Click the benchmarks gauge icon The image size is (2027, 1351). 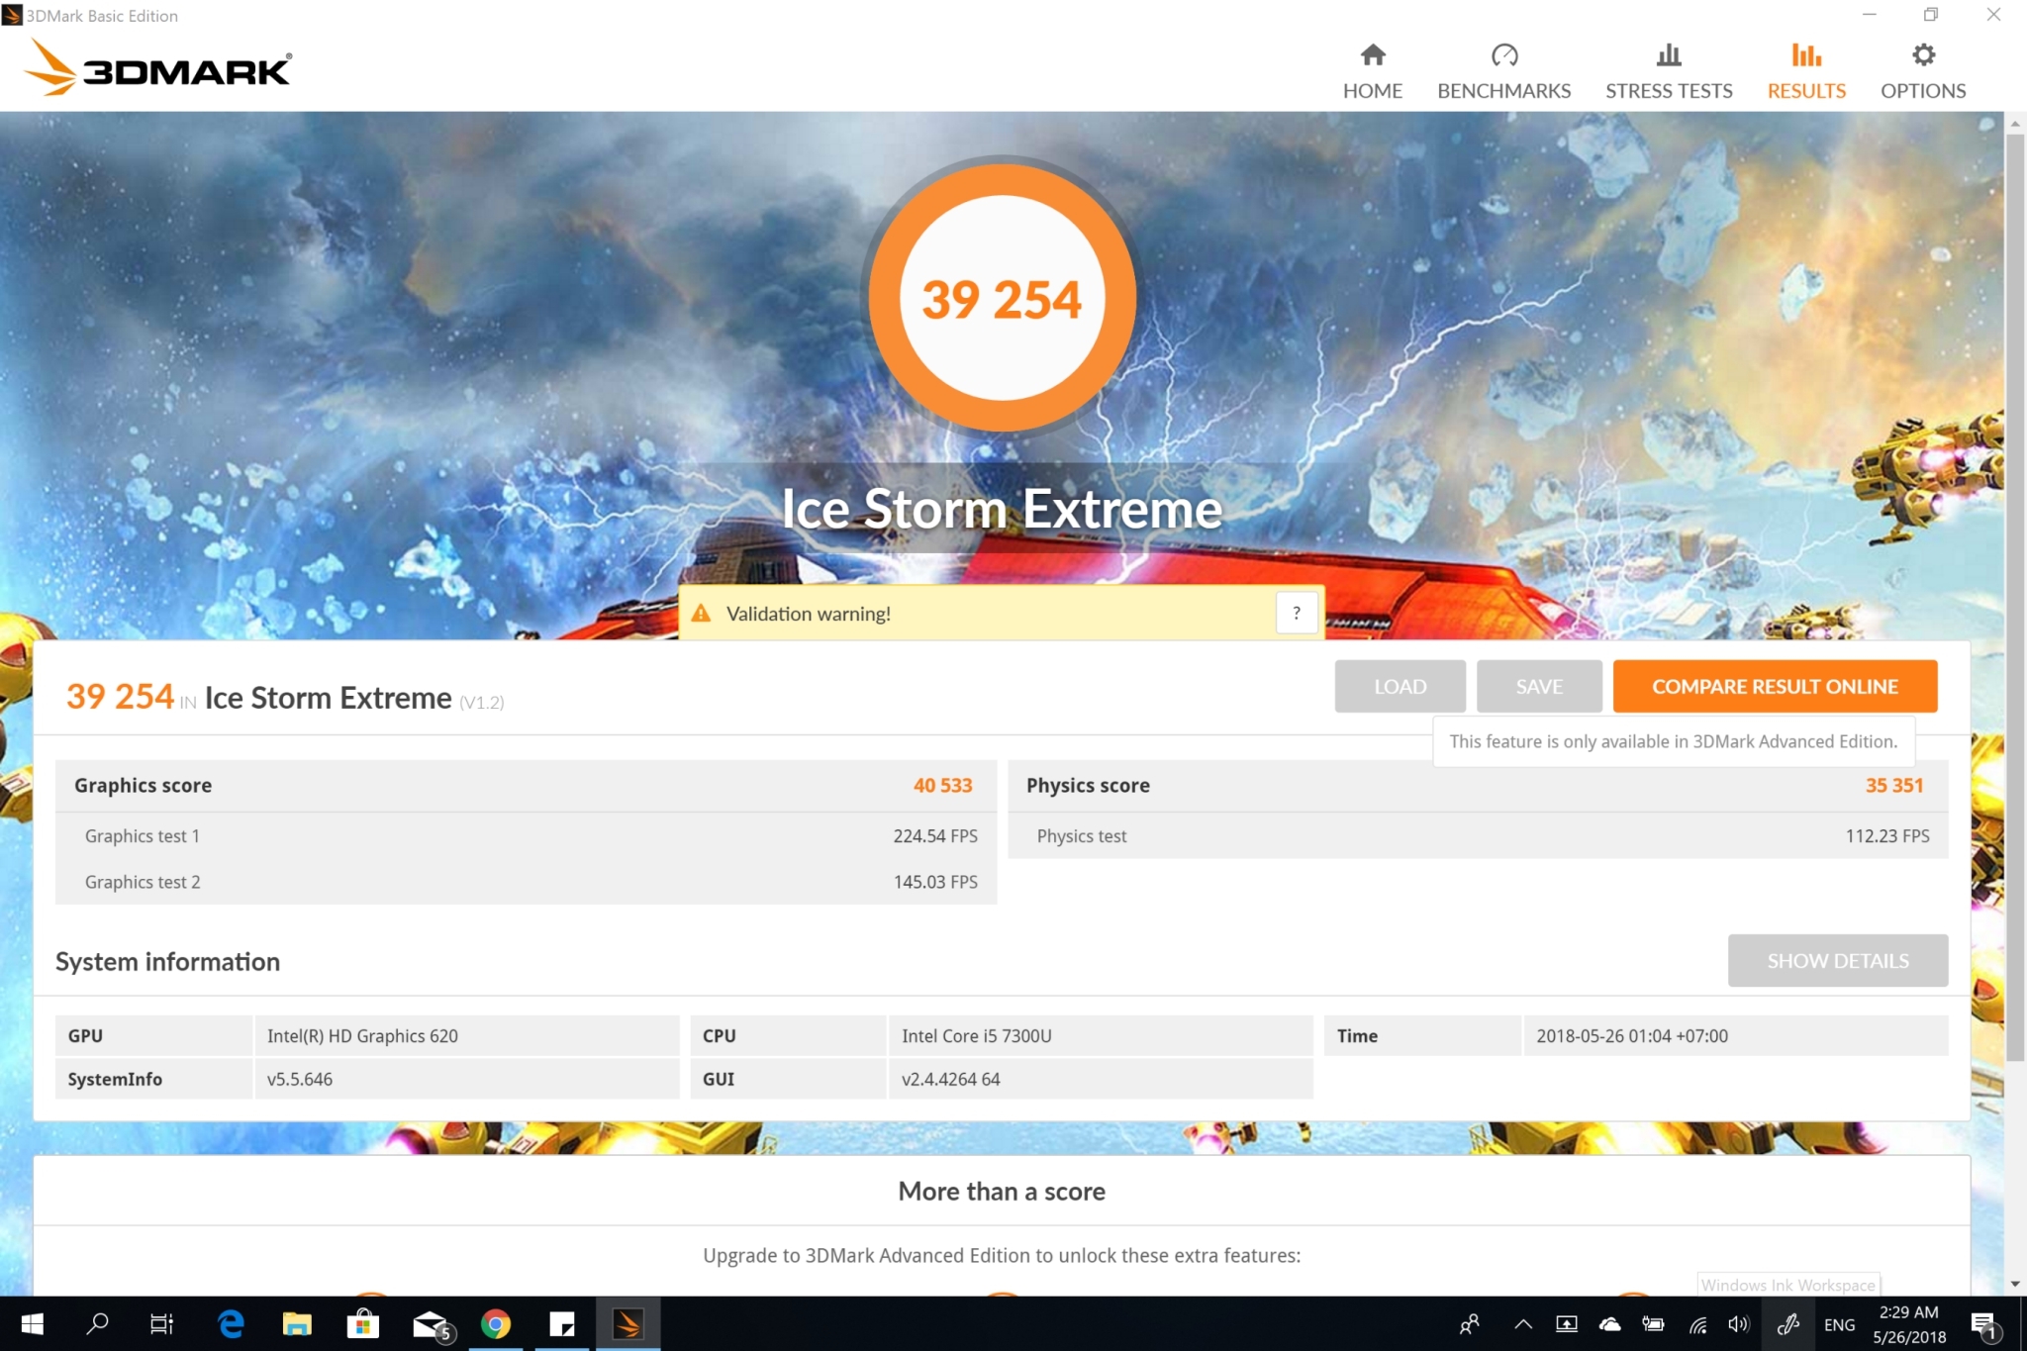click(x=1504, y=54)
